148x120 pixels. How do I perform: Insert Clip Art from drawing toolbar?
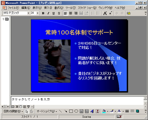(x=97, y=111)
